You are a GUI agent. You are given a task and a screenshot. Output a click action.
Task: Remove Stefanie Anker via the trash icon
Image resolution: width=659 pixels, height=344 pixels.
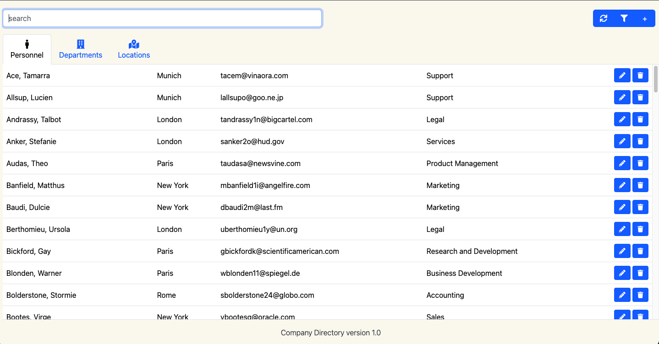tap(640, 141)
